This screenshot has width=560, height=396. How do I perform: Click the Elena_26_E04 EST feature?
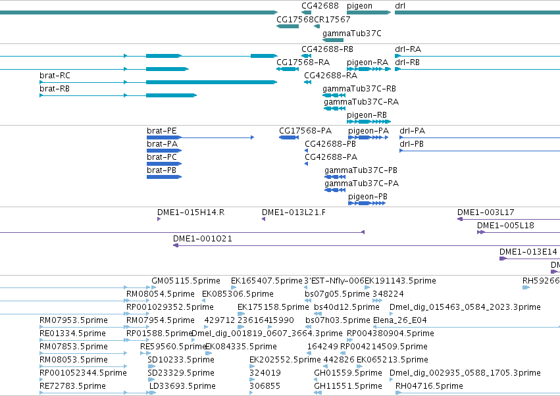click(x=467, y=327)
